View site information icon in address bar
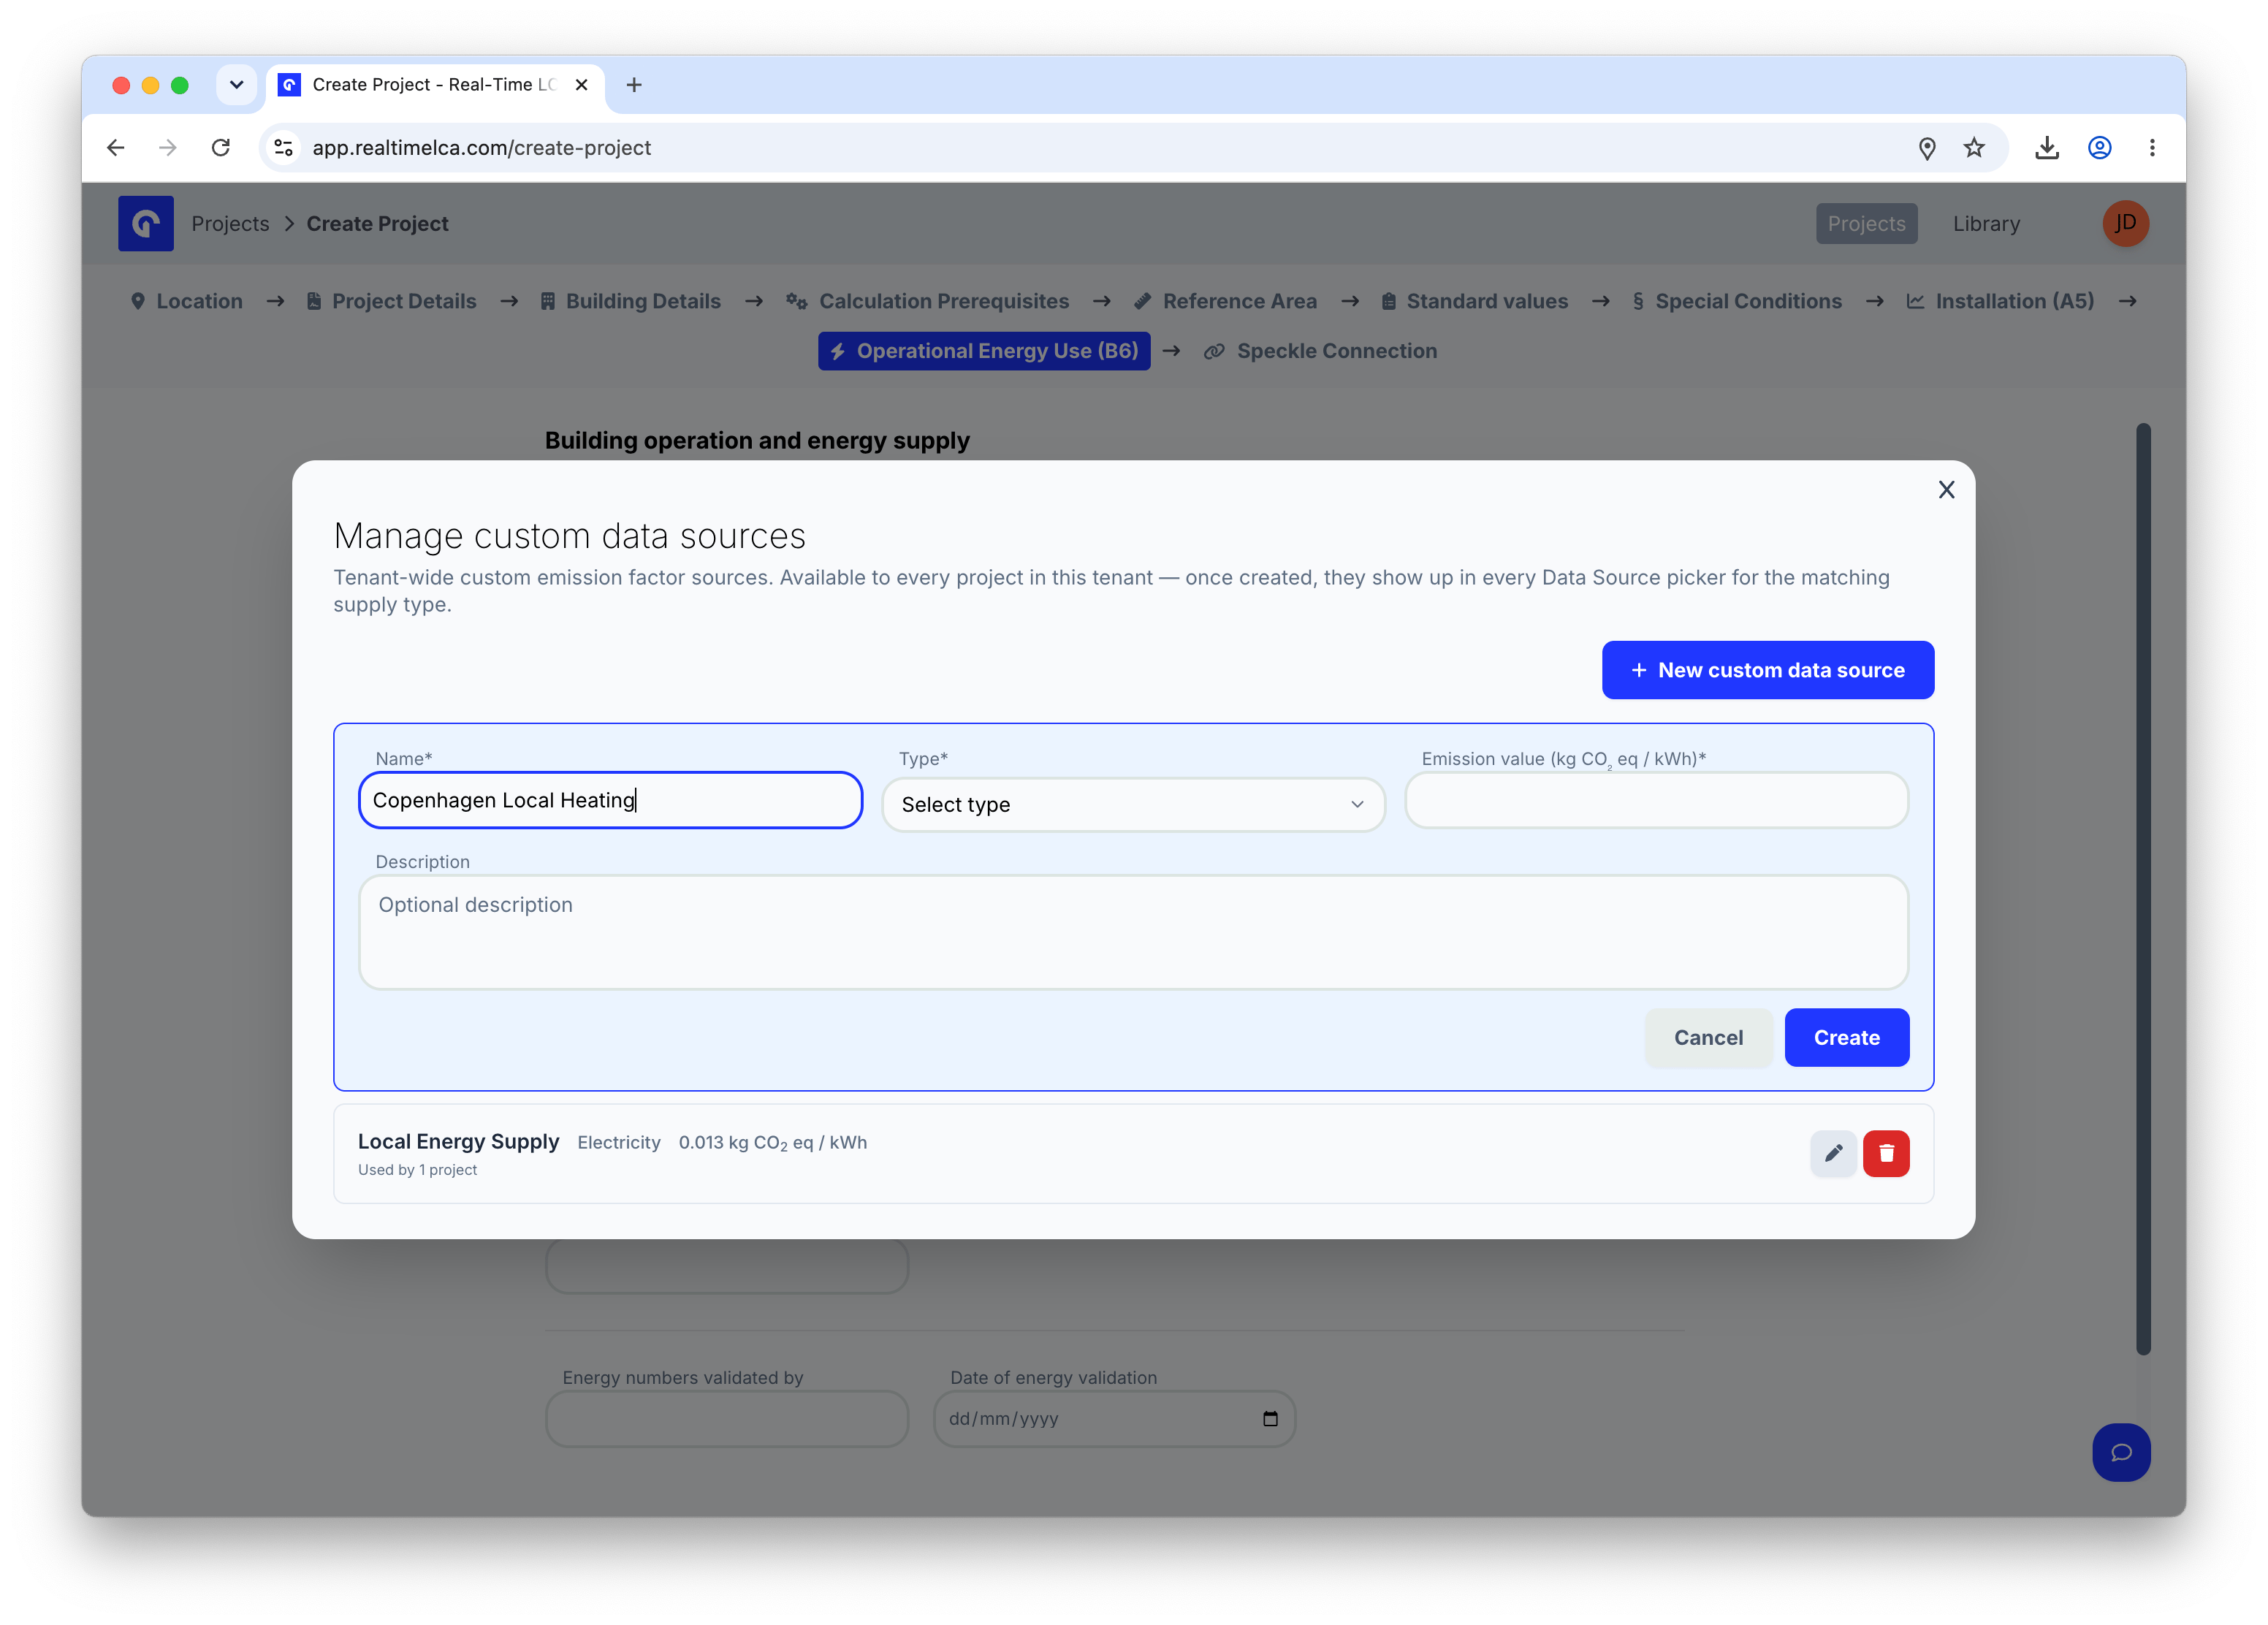This screenshot has height=1625, width=2268. pyautogui.click(x=284, y=148)
